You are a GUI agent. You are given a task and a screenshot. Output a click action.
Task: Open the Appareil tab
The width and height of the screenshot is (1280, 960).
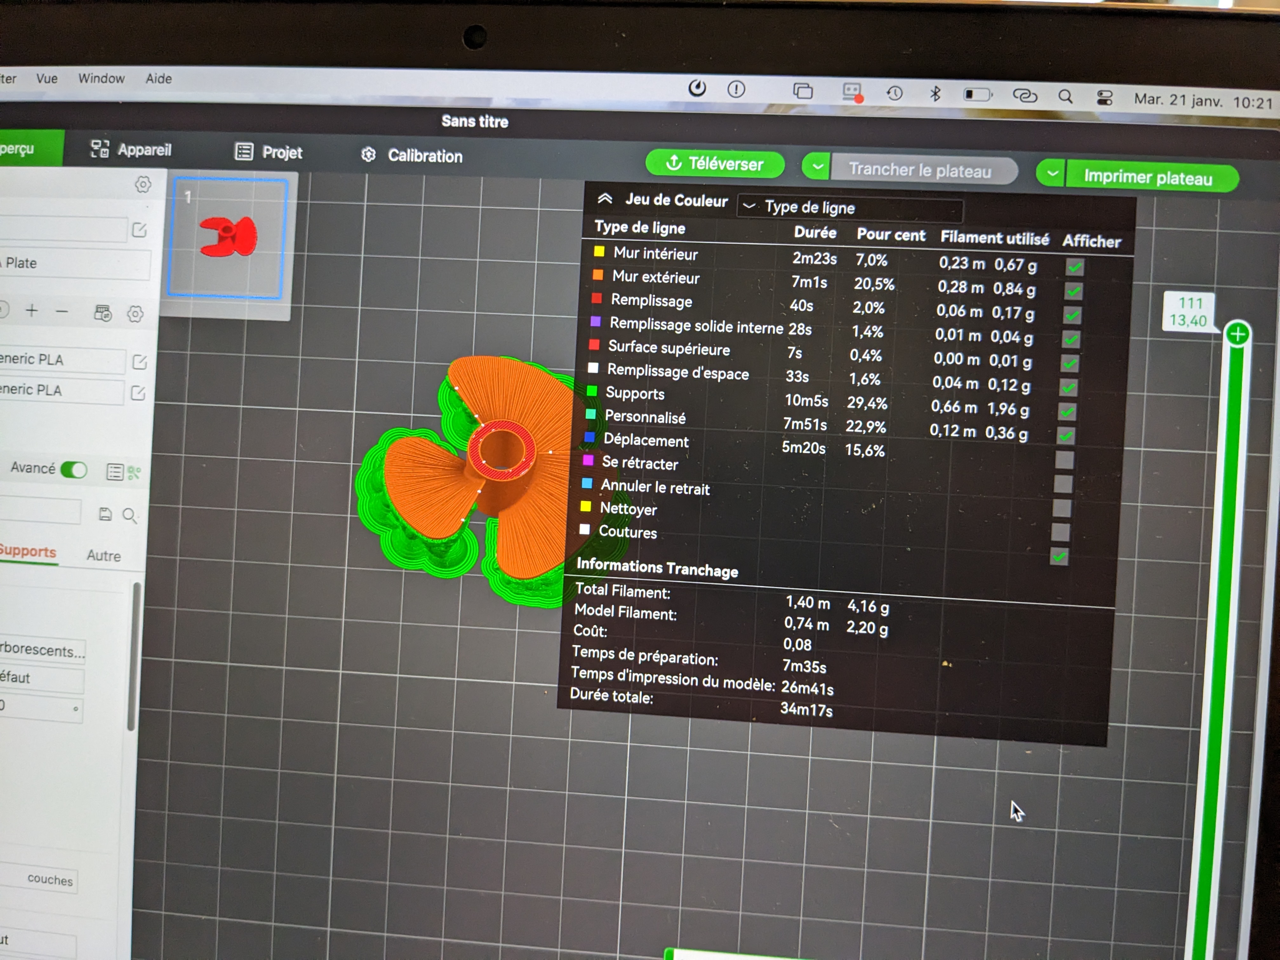tap(131, 149)
